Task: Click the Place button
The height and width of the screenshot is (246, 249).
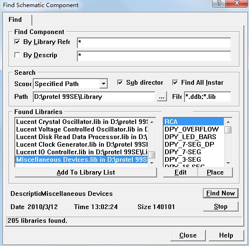Action: 215,172
